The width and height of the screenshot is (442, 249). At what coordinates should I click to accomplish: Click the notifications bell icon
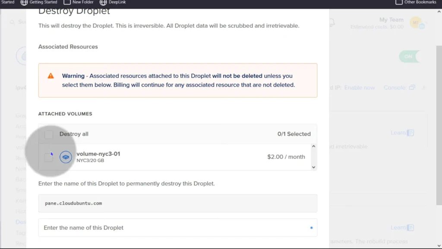331,22
